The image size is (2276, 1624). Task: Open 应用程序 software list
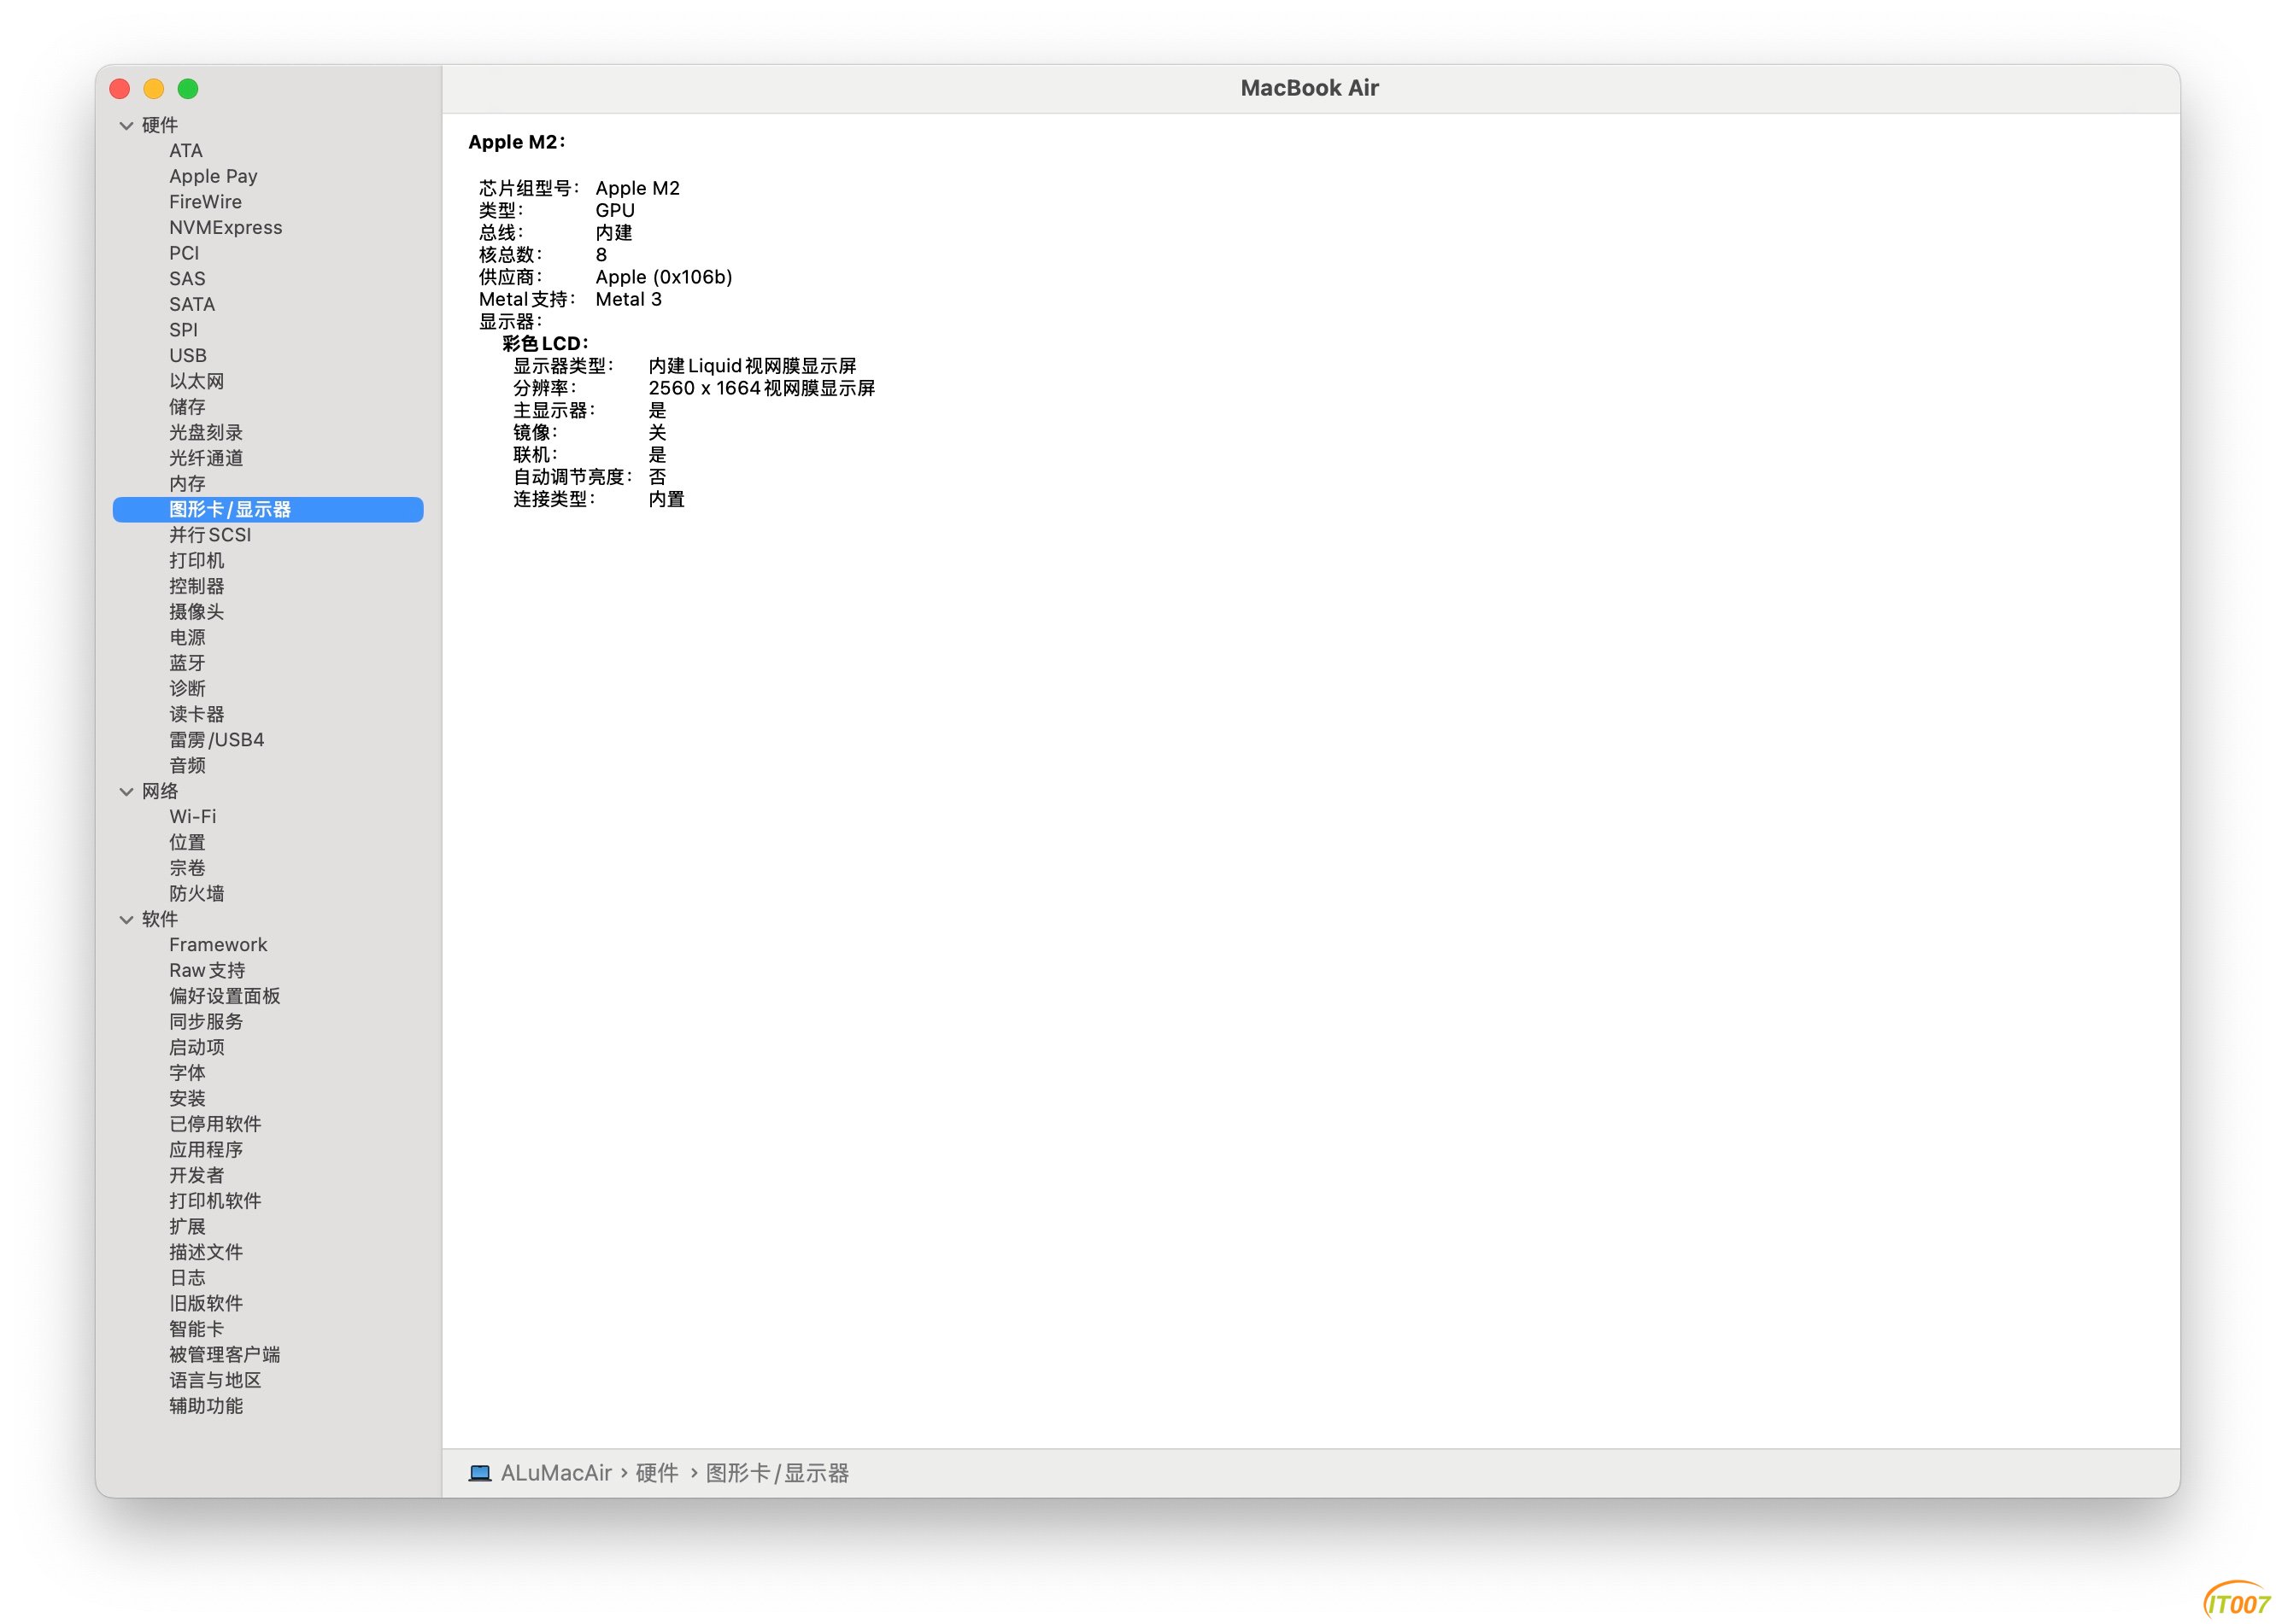206,1150
